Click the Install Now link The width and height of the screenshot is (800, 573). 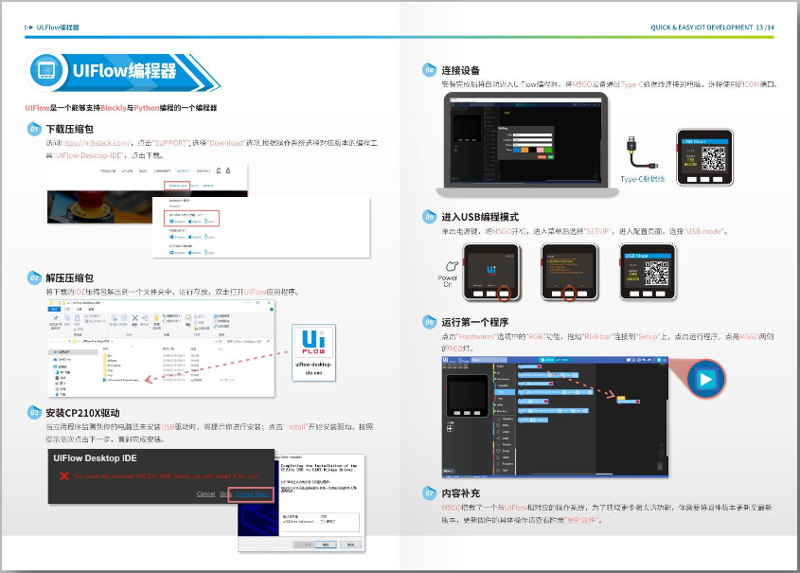coord(253,493)
